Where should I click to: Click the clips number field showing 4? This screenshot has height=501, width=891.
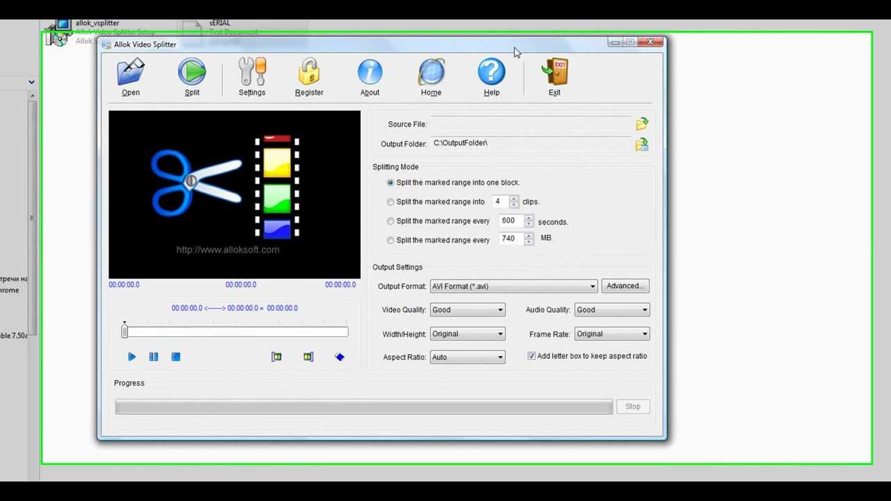click(x=500, y=202)
